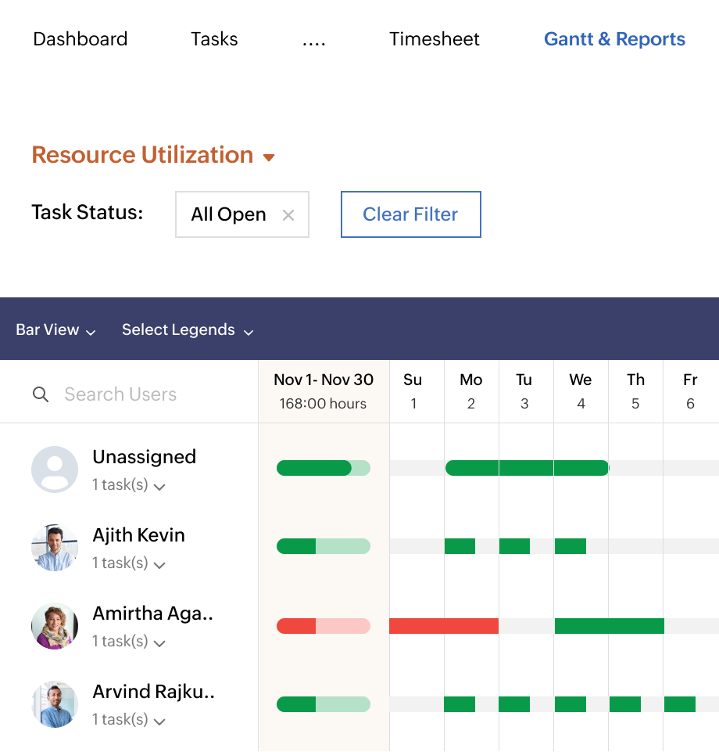719x752 pixels.
Task: Switch to the Timesheet tab
Action: coord(435,39)
